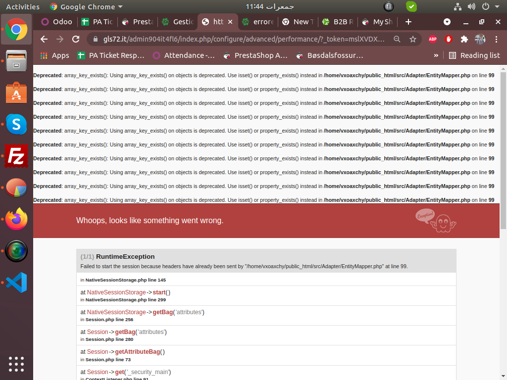This screenshot has width=507, height=380.
Task: Click 'Whoops, looks like something went wrong.'
Action: [150, 220]
